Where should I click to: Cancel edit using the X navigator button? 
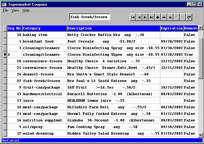pos(183,17)
